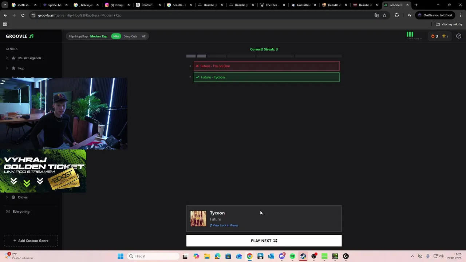
Task: Select Everything in genres sidebar
Action: point(21,211)
